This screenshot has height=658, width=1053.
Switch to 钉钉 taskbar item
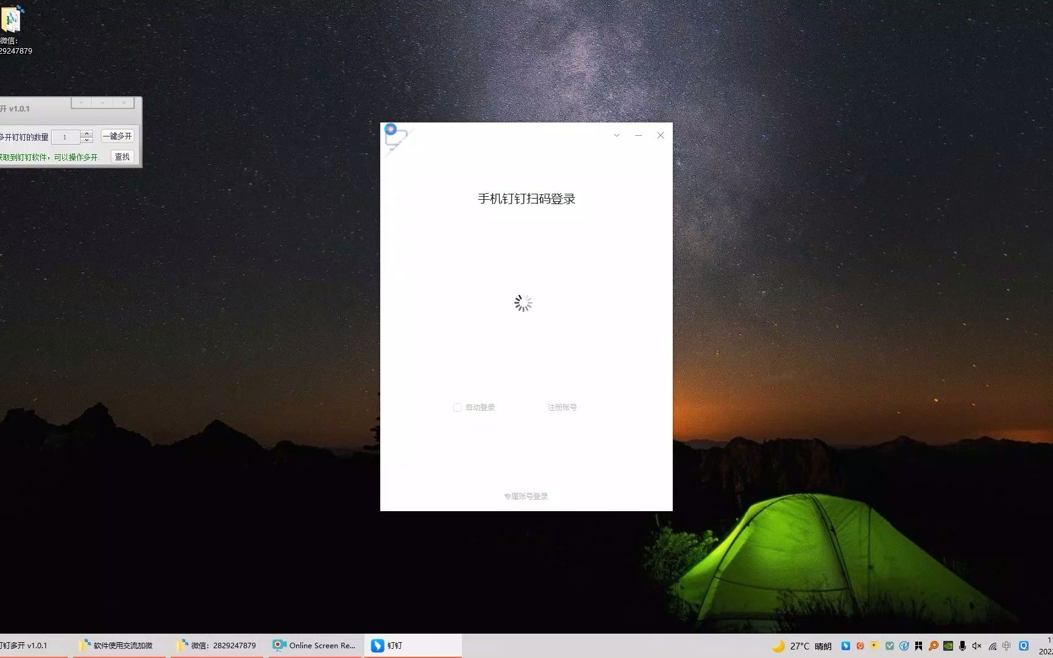[x=413, y=646]
